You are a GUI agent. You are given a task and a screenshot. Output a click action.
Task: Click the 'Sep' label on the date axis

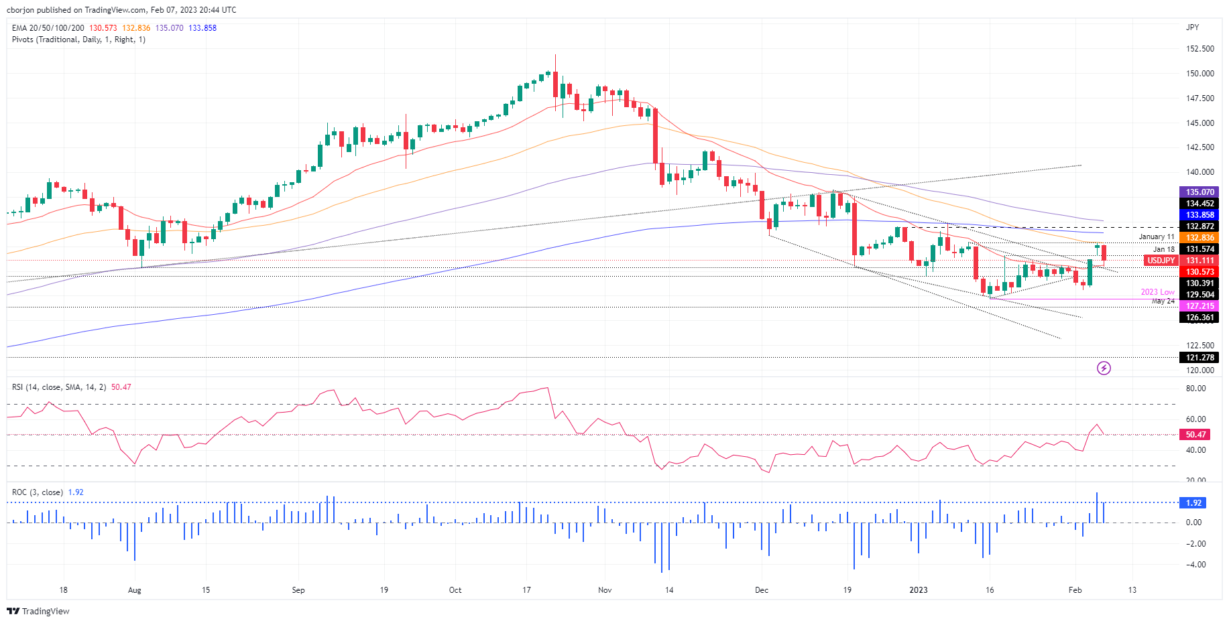pos(298,590)
